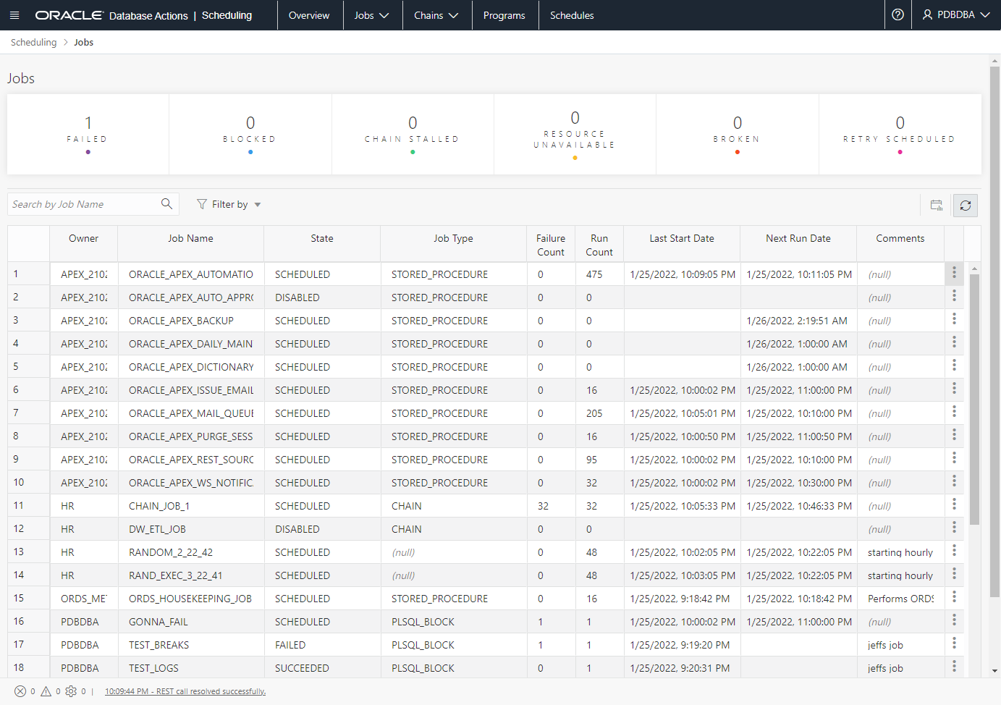This screenshot has height=705, width=1001.
Task: Open the hamburger navigation menu
Action: coord(14,15)
